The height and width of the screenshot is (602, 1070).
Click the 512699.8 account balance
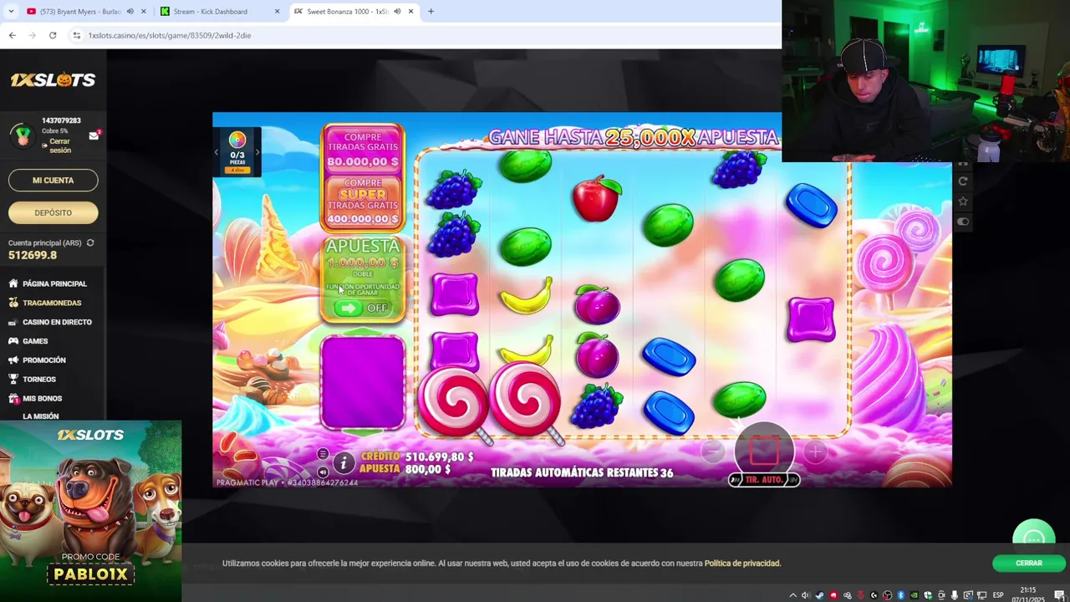33,255
